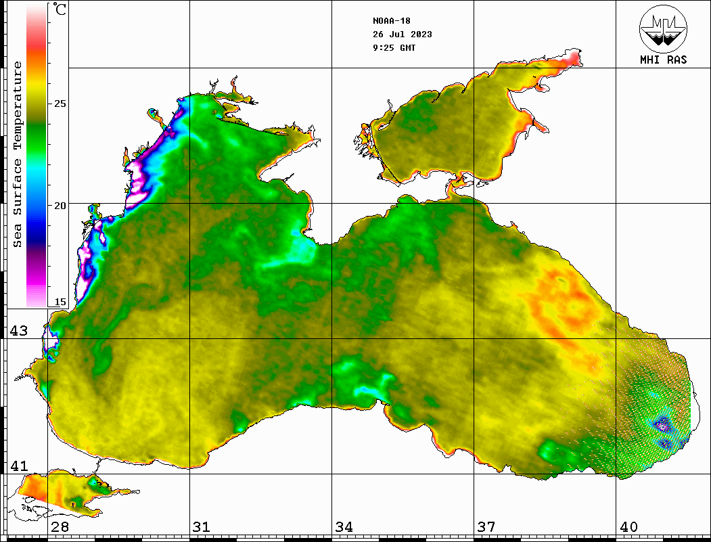The width and height of the screenshot is (711, 542).
Task: Click longitude label '40'
Action: [628, 527]
